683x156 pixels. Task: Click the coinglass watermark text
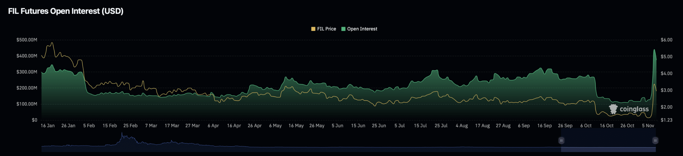pos(634,109)
